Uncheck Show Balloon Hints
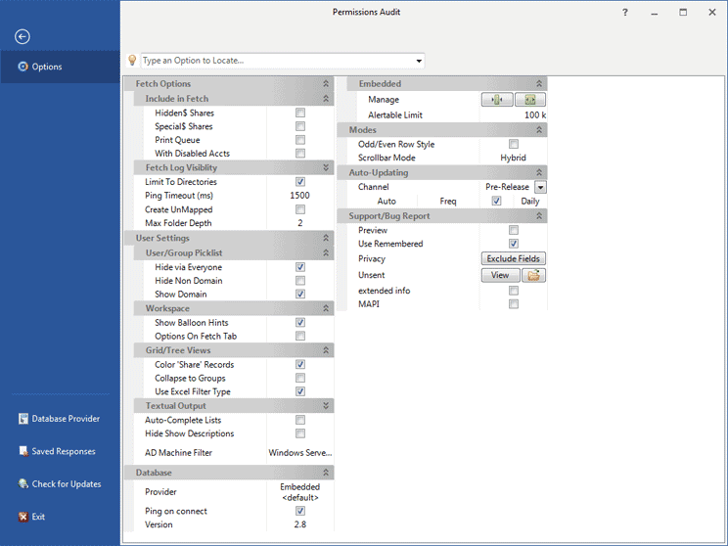 click(x=300, y=322)
